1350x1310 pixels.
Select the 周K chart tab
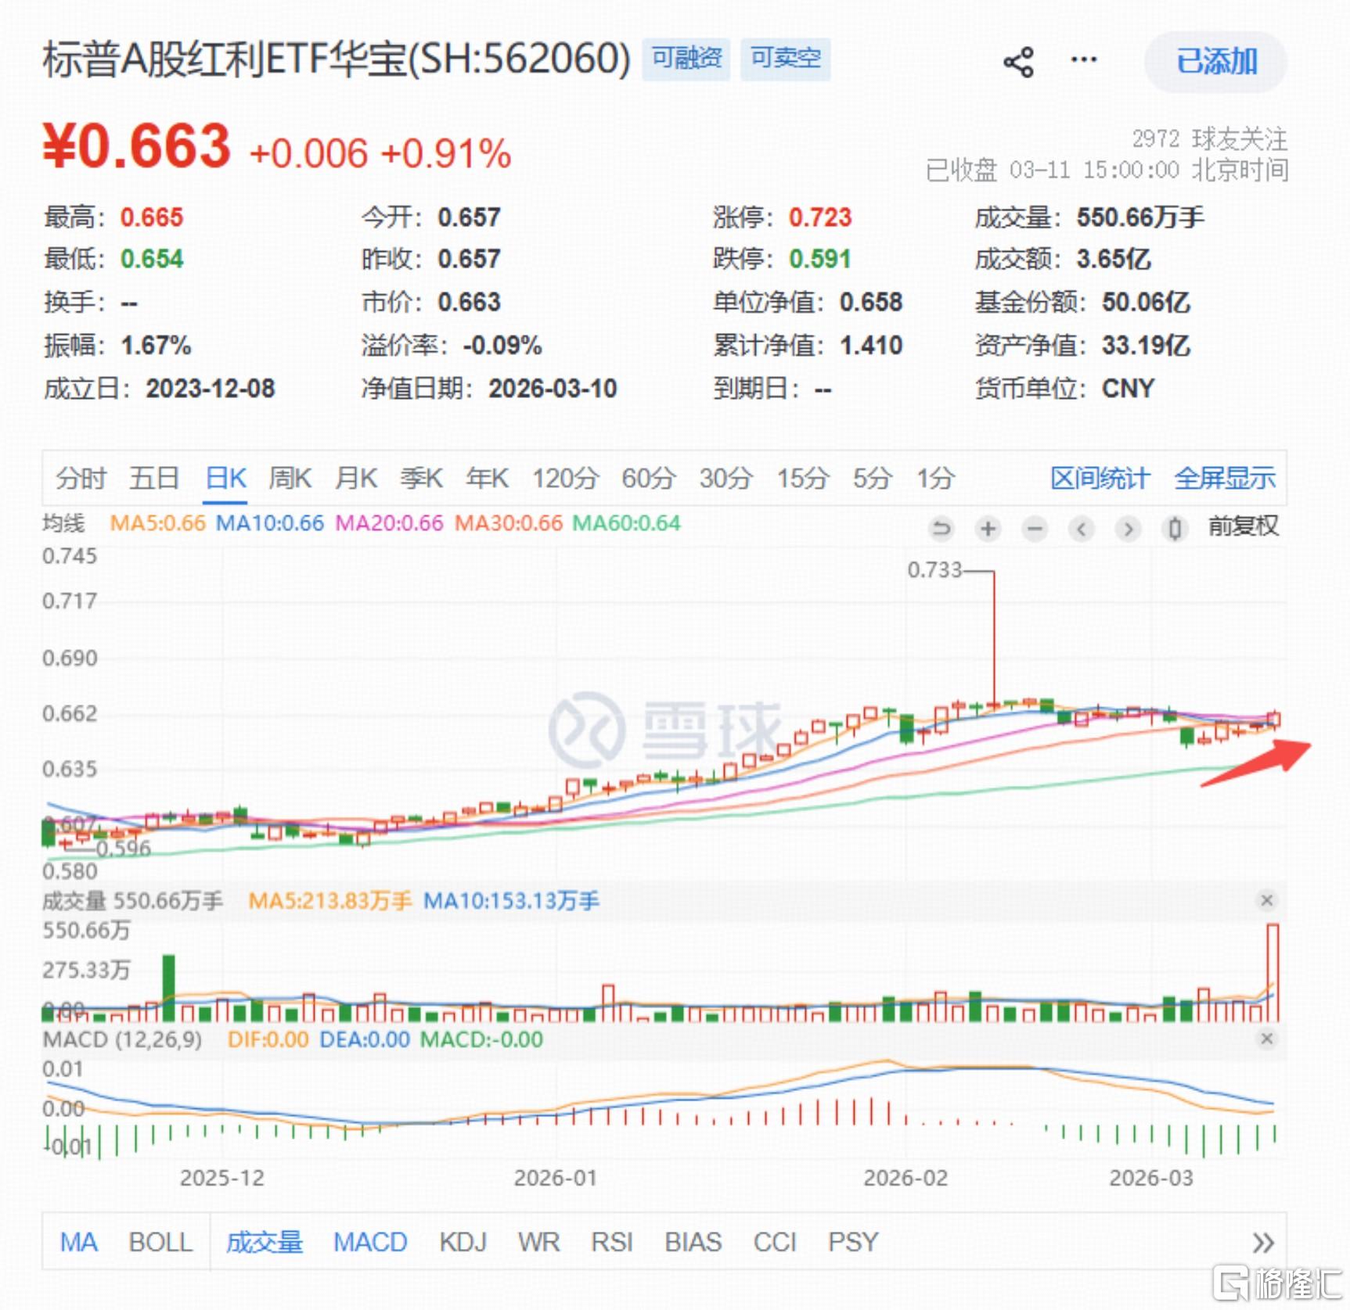coord(290,478)
